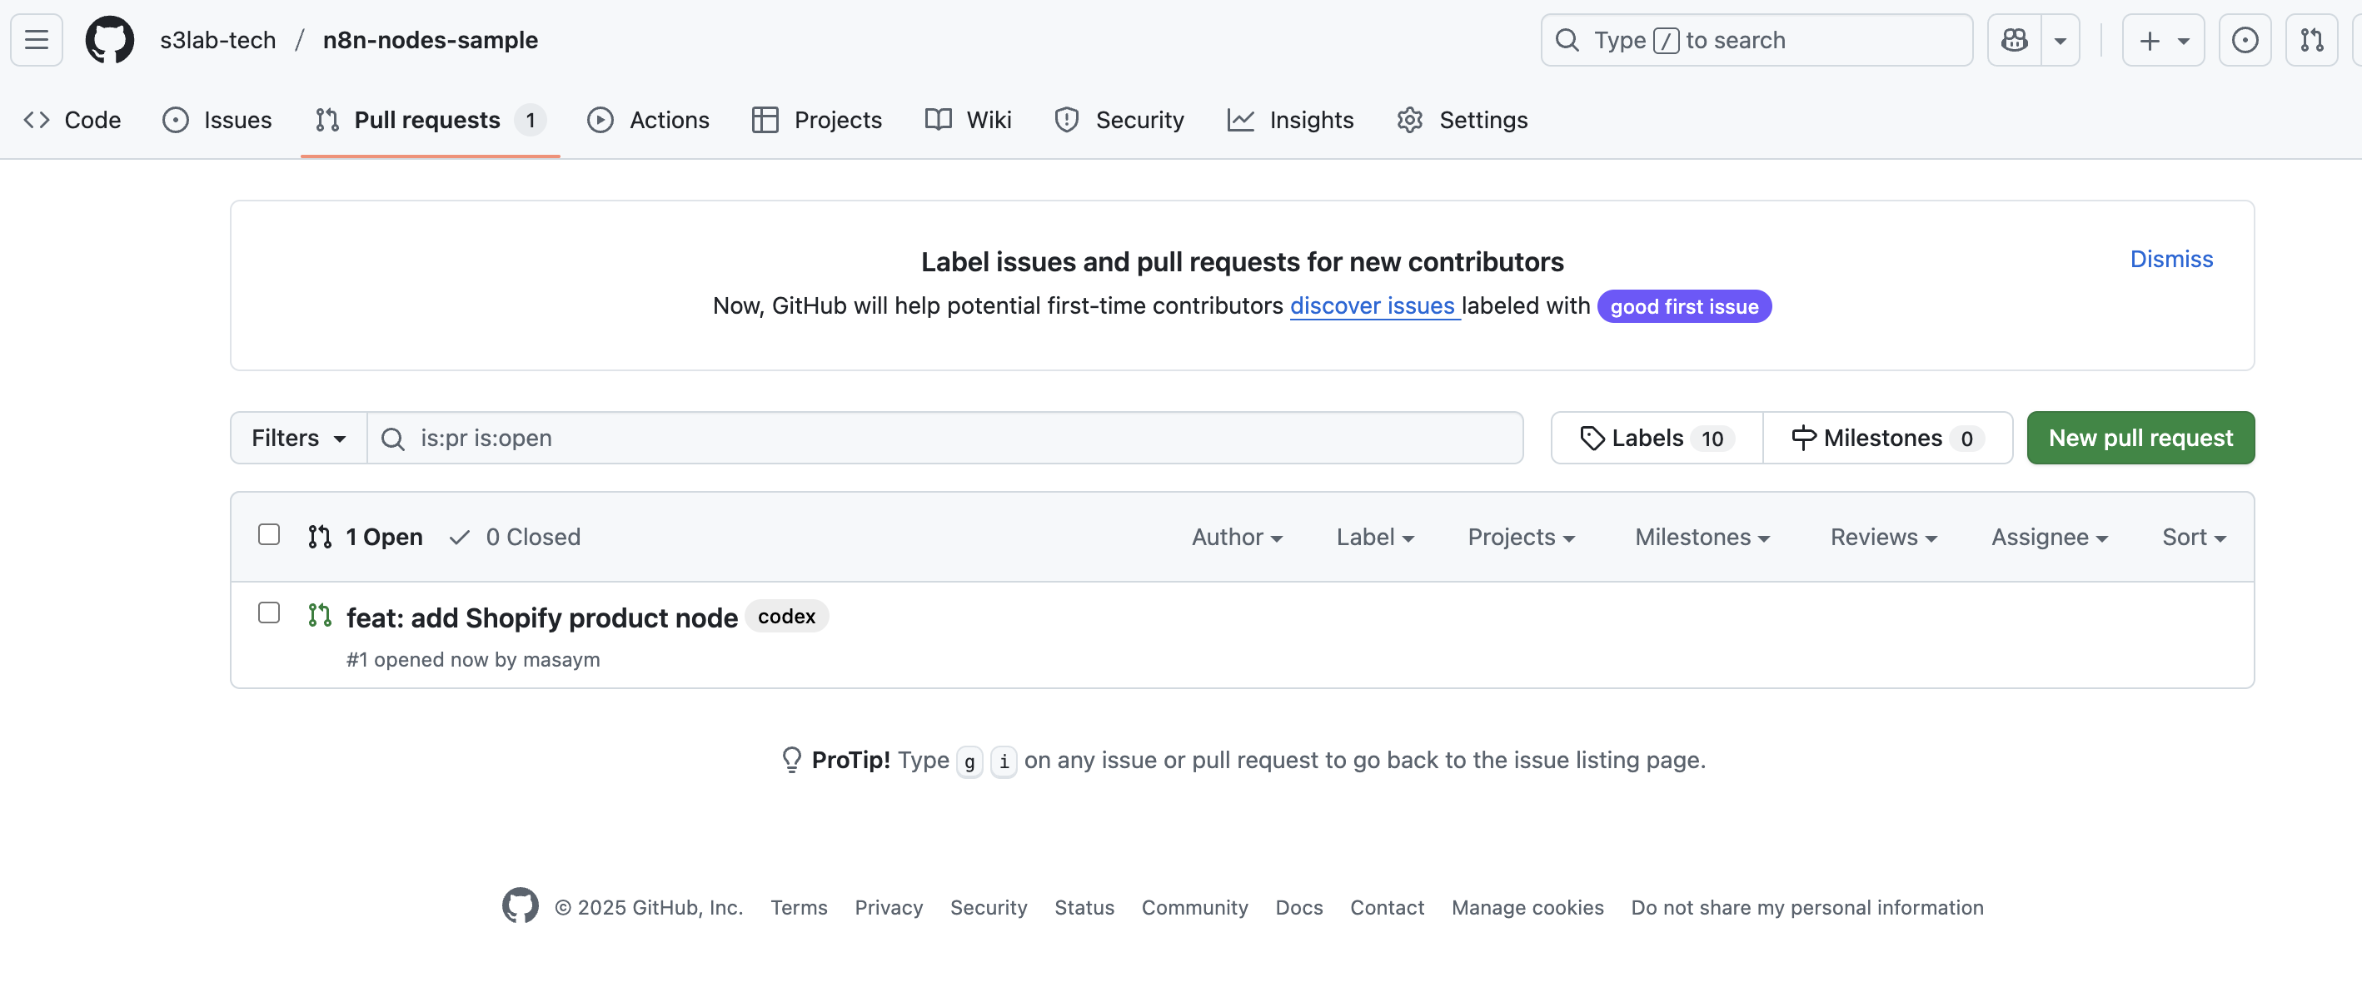Screen dimensions: 2362x982
Task: Click the footer GitHub logo
Action: (520, 906)
